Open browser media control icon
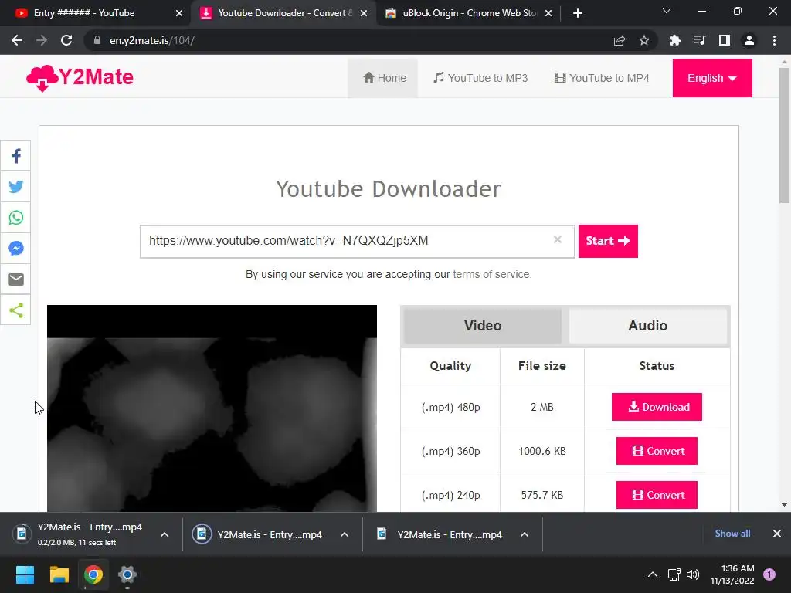This screenshot has width=791, height=593. coord(699,40)
